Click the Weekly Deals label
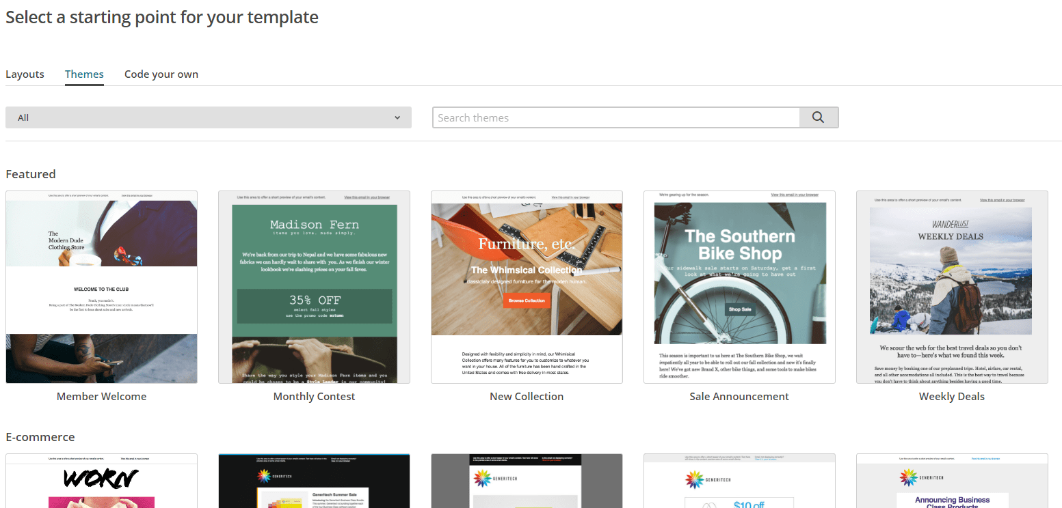This screenshot has height=508, width=1062. (952, 396)
